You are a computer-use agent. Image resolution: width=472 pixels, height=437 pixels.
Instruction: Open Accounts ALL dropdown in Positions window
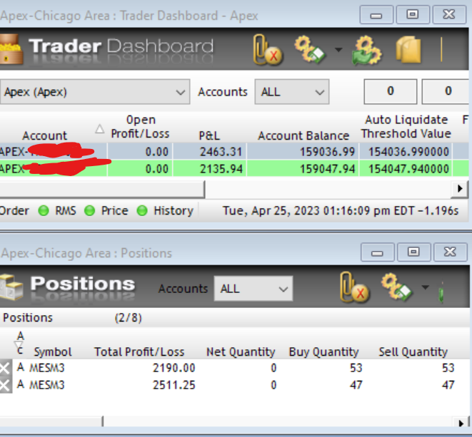click(253, 289)
